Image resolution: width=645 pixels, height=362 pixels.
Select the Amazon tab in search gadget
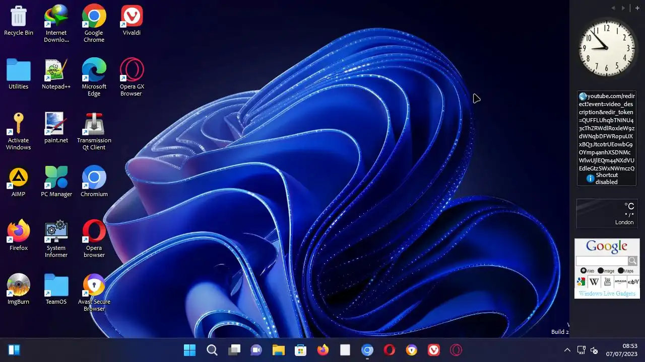(620, 282)
